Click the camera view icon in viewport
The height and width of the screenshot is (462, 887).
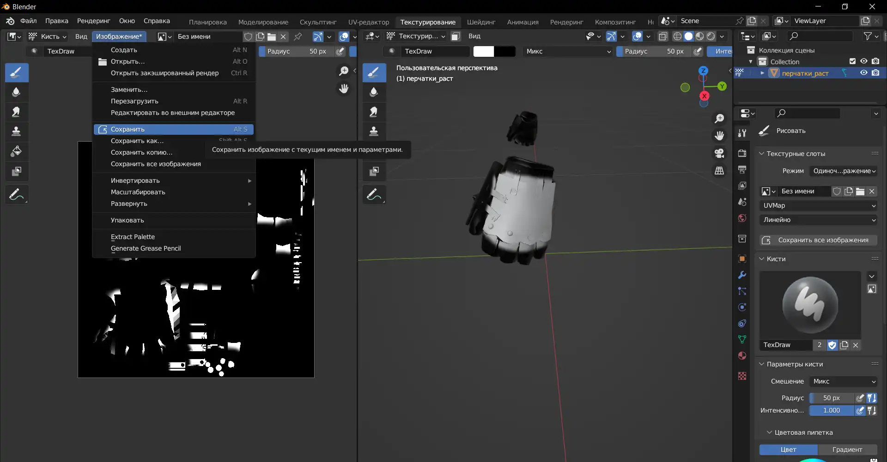pos(719,153)
